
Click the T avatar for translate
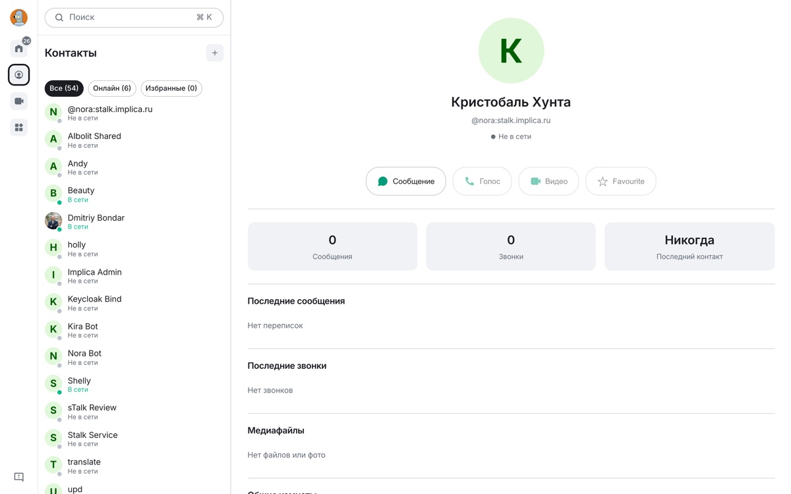[53, 465]
